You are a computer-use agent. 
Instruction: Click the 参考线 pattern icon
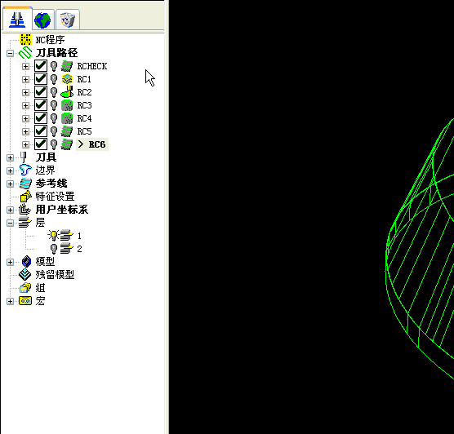tap(25, 184)
